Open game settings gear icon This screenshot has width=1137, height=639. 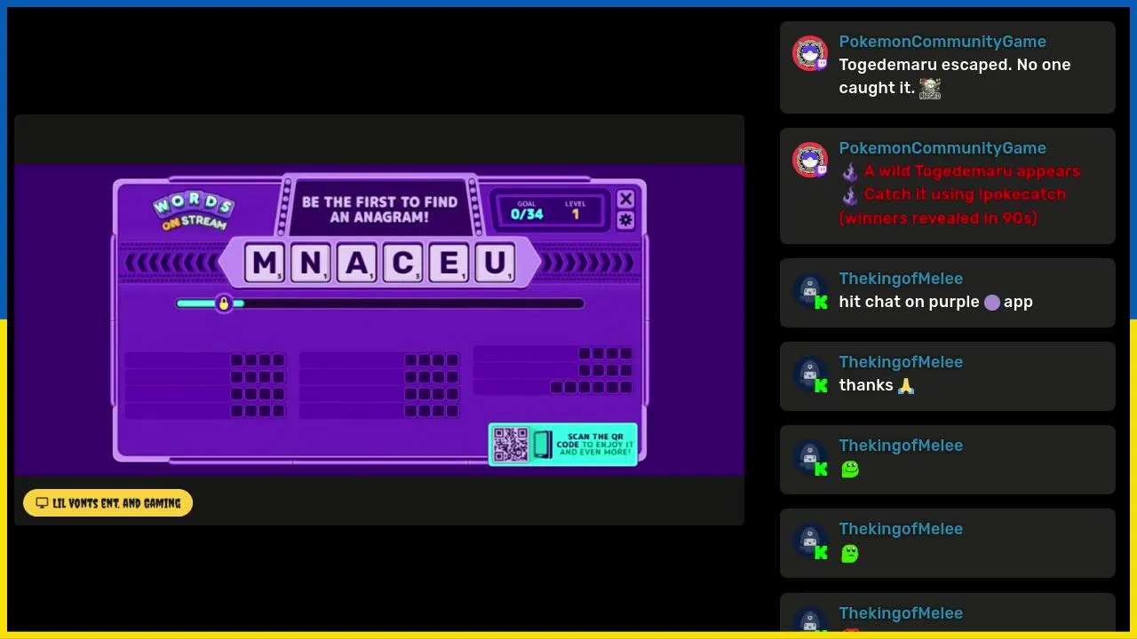tap(625, 220)
